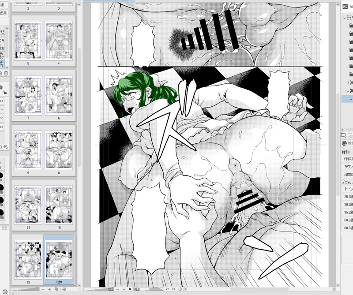This screenshot has height=295, width=353.
Task: Click the ダウン tag button
Action: pyautogui.click(x=348, y=167)
